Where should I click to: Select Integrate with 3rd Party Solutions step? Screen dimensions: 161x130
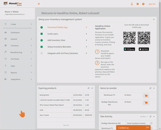pyautogui.click(x=63, y=53)
